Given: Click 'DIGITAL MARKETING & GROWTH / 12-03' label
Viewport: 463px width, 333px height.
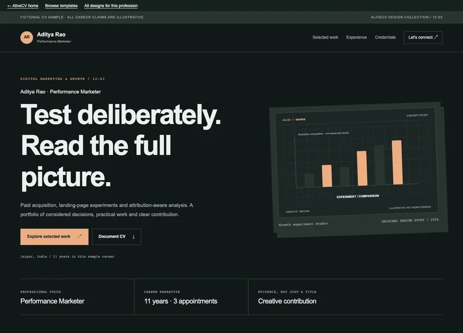Looking at the screenshot, I should click(x=63, y=79).
